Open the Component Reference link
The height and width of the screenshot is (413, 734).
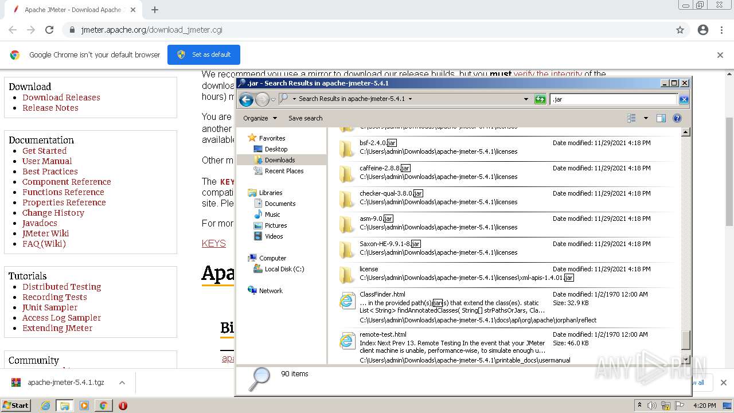point(67,182)
